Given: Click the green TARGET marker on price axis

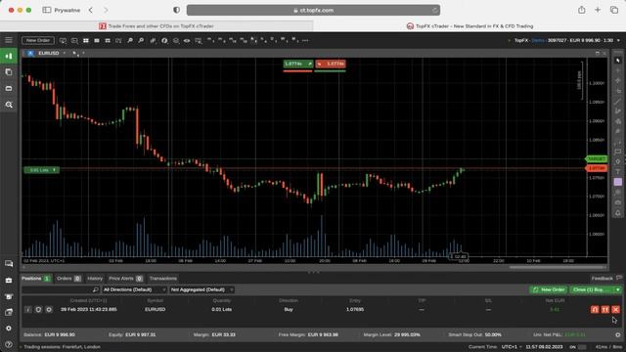Looking at the screenshot, I should pyautogui.click(x=597, y=158).
